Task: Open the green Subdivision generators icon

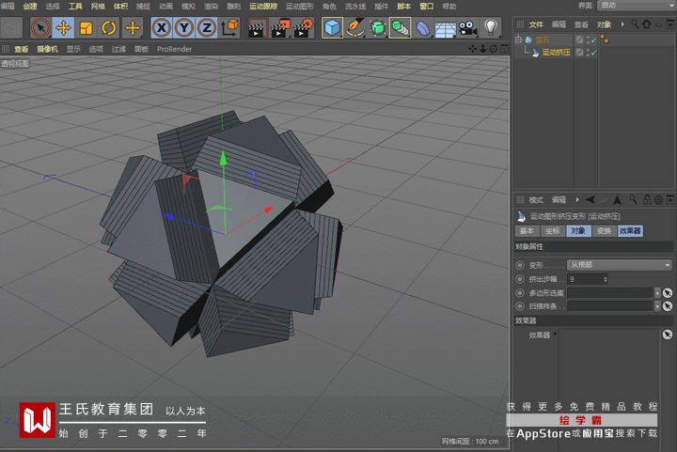Action: coord(378,28)
